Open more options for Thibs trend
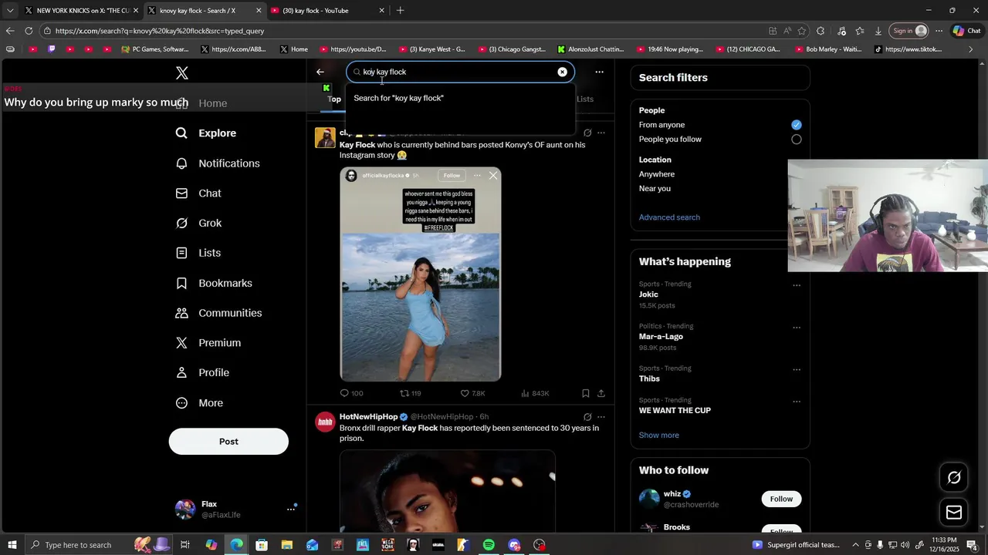The height and width of the screenshot is (555, 988). tap(797, 370)
